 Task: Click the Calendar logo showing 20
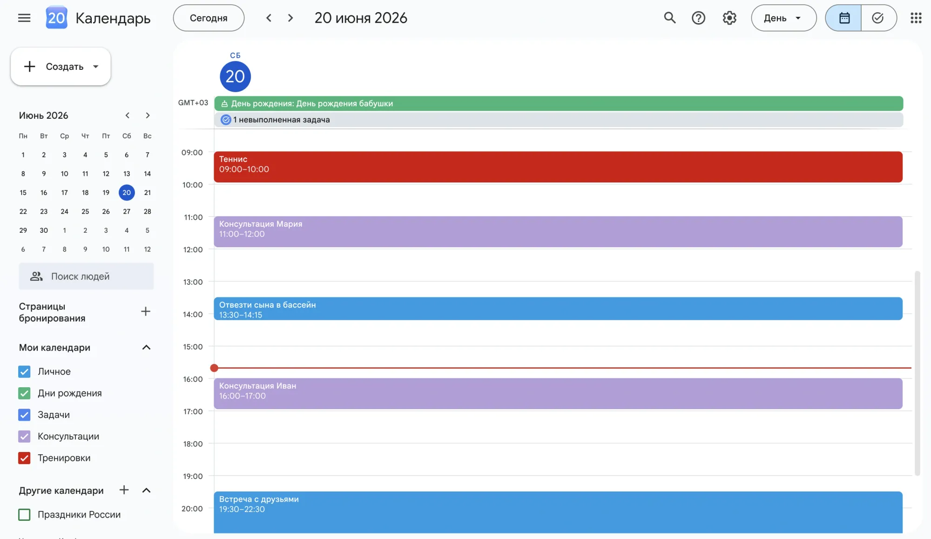pos(56,18)
